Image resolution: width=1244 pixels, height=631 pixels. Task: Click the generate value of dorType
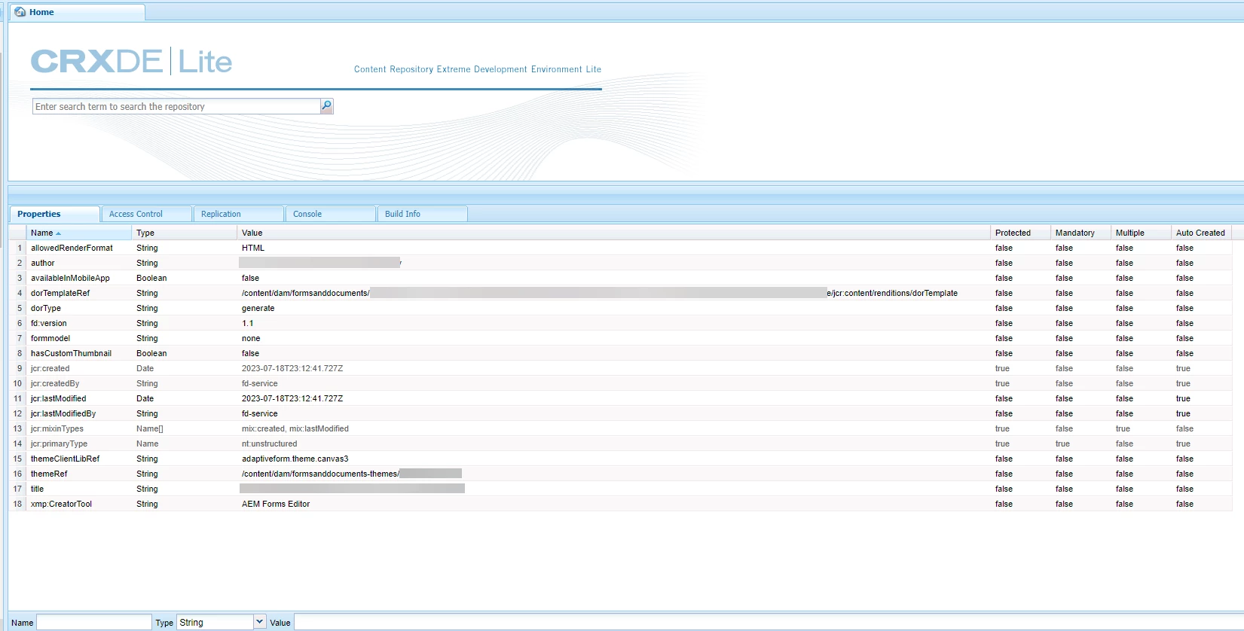click(258, 308)
